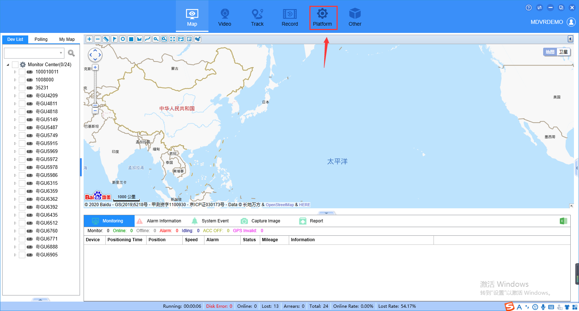Viewport: 579px width, 311px height.
Task: Click the full screen map toolbar icon
Action: click(x=173, y=39)
